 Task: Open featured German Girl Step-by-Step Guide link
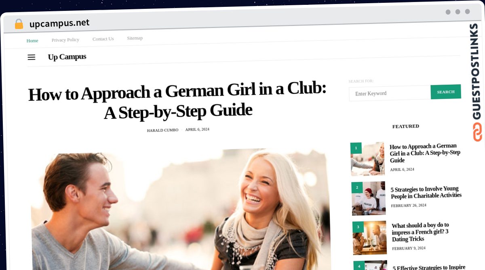pyautogui.click(x=425, y=153)
